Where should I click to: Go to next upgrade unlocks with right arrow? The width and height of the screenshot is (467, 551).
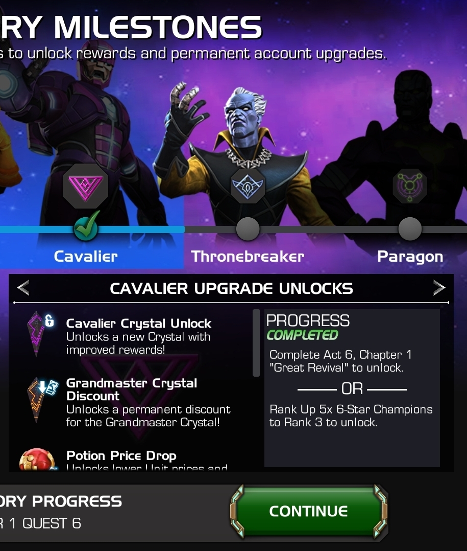click(x=439, y=288)
